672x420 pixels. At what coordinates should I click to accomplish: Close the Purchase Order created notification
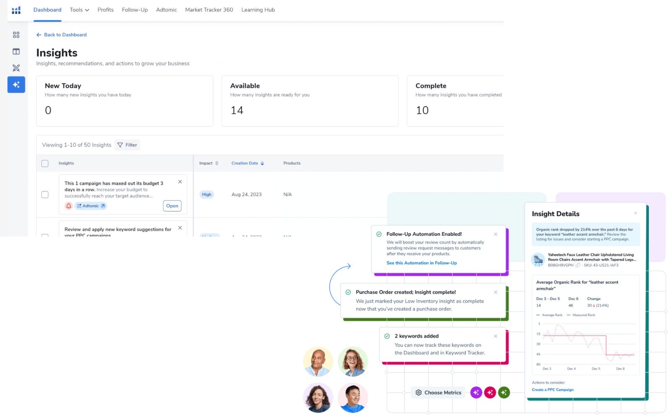click(x=496, y=292)
